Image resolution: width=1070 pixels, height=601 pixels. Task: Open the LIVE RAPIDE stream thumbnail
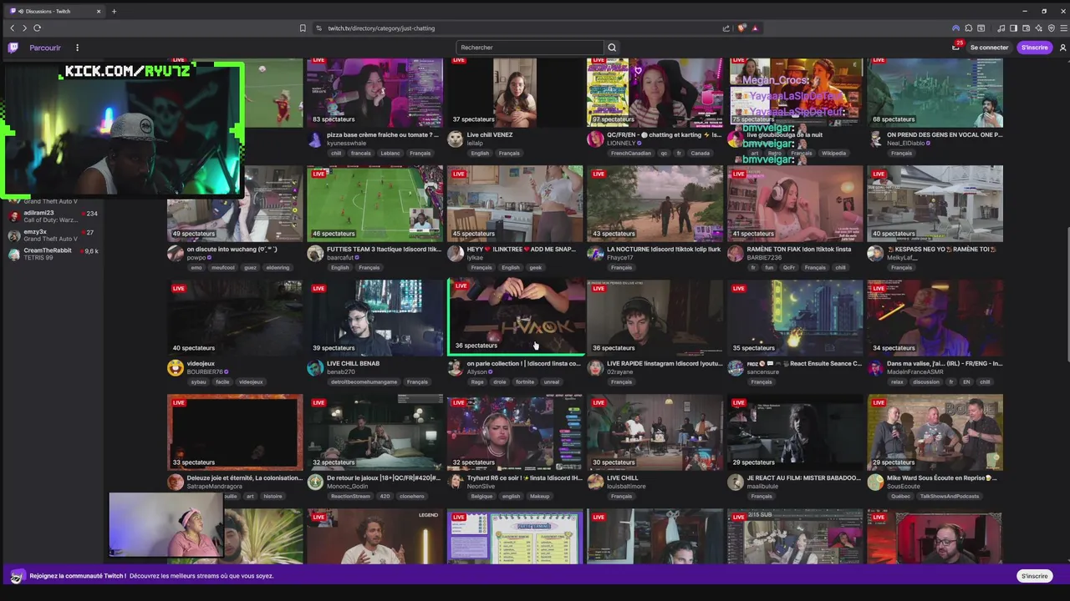(655, 318)
